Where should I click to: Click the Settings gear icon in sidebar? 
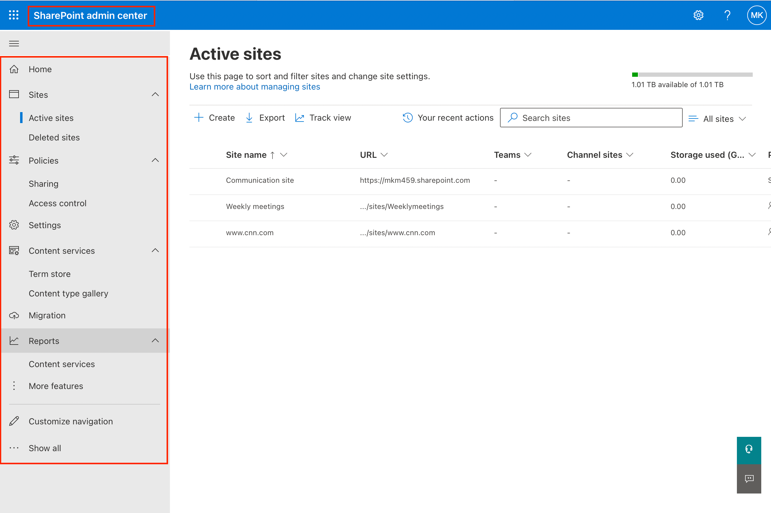(x=14, y=225)
